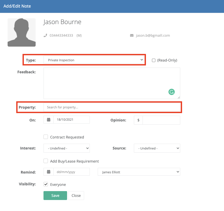Tick the Contract Requested checkbox
This screenshot has height=211, width=224.
46,137
